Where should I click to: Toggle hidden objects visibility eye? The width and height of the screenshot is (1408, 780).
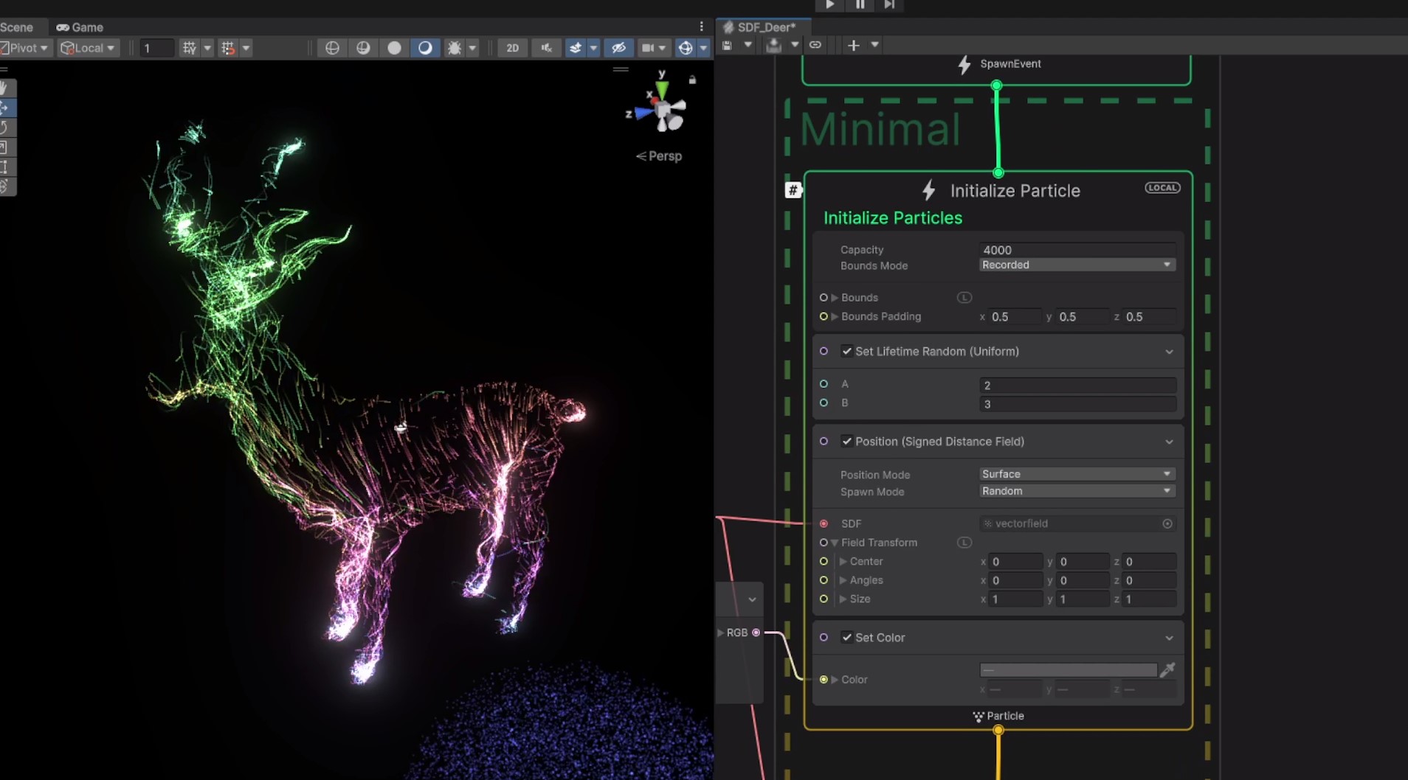coord(618,48)
